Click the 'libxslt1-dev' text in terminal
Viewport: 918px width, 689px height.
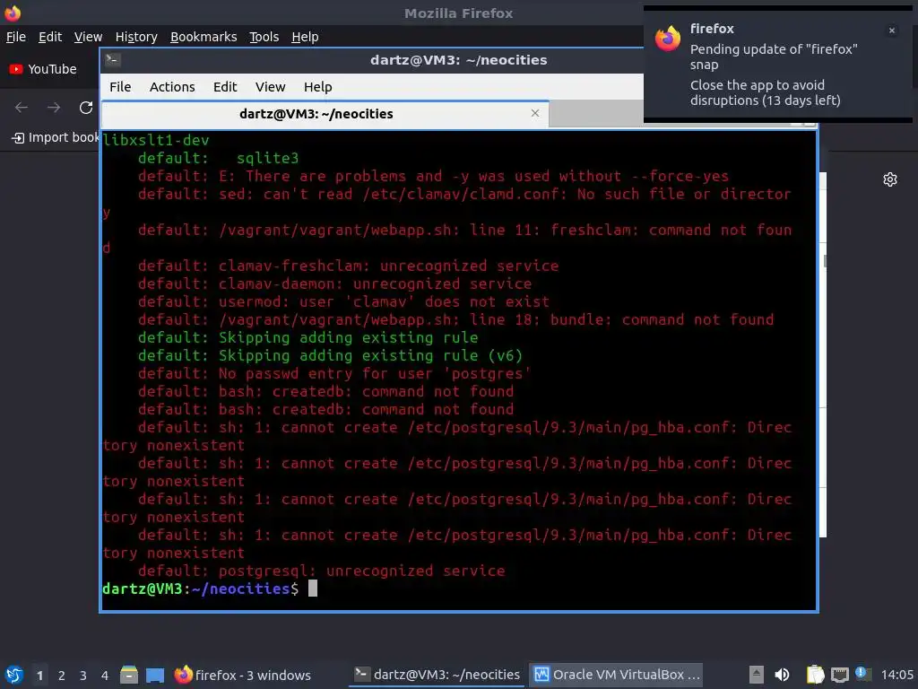pos(156,140)
